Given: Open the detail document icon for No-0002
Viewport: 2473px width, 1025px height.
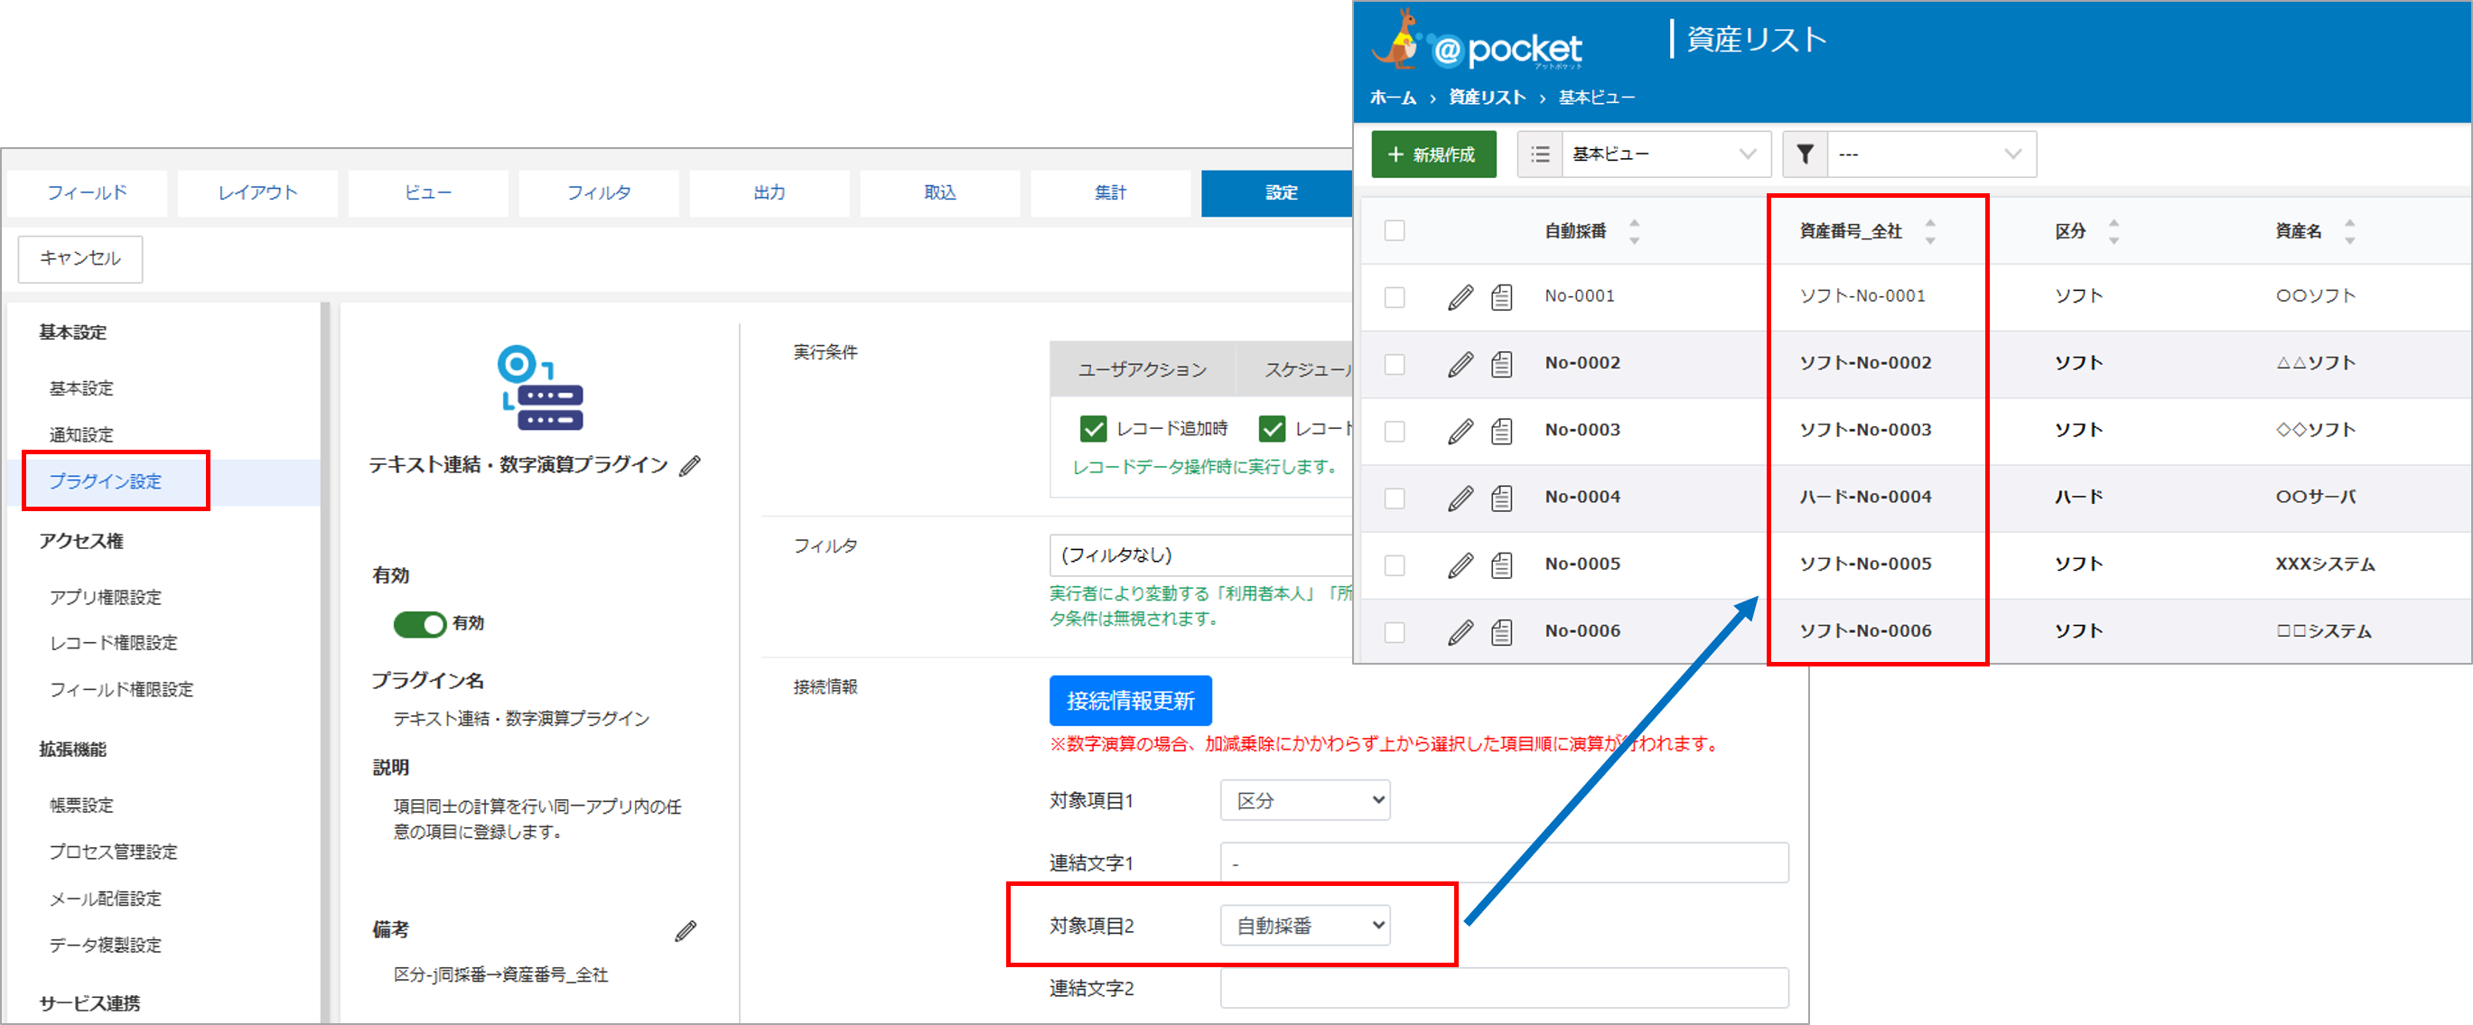Looking at the screenshot, I should click(x=1502, y=365).
